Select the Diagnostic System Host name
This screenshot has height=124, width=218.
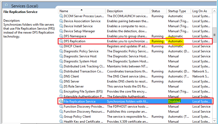coord(80,61)
